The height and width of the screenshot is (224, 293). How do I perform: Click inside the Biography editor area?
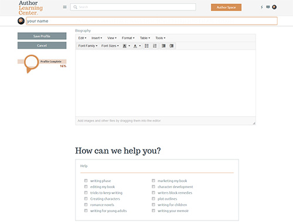coord(165,83)
